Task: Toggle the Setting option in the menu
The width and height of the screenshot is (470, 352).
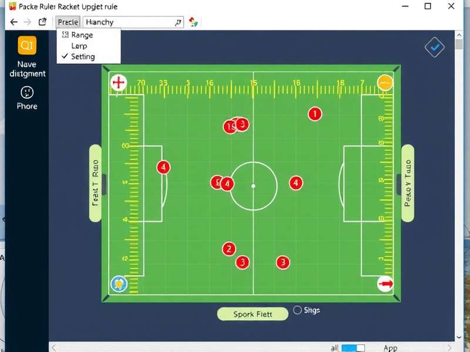Action: coord(83,57)
